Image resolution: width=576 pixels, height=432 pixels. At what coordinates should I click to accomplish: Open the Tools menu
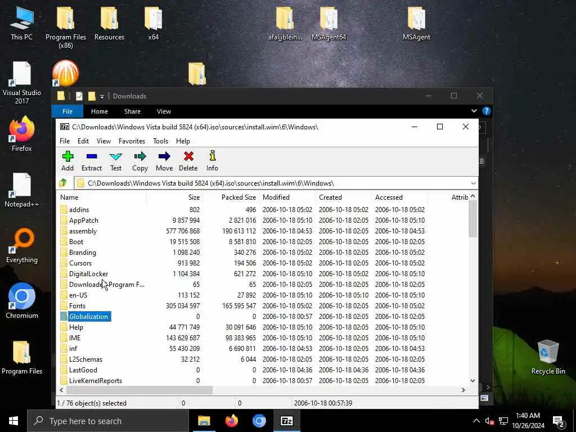tap(160, 141)
